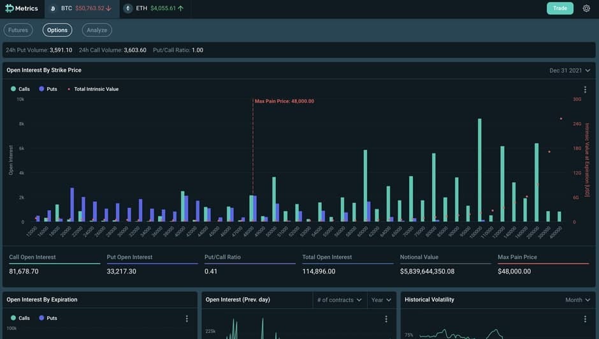
Task: Select the BTC ticker tab
Action: (82, 8)
